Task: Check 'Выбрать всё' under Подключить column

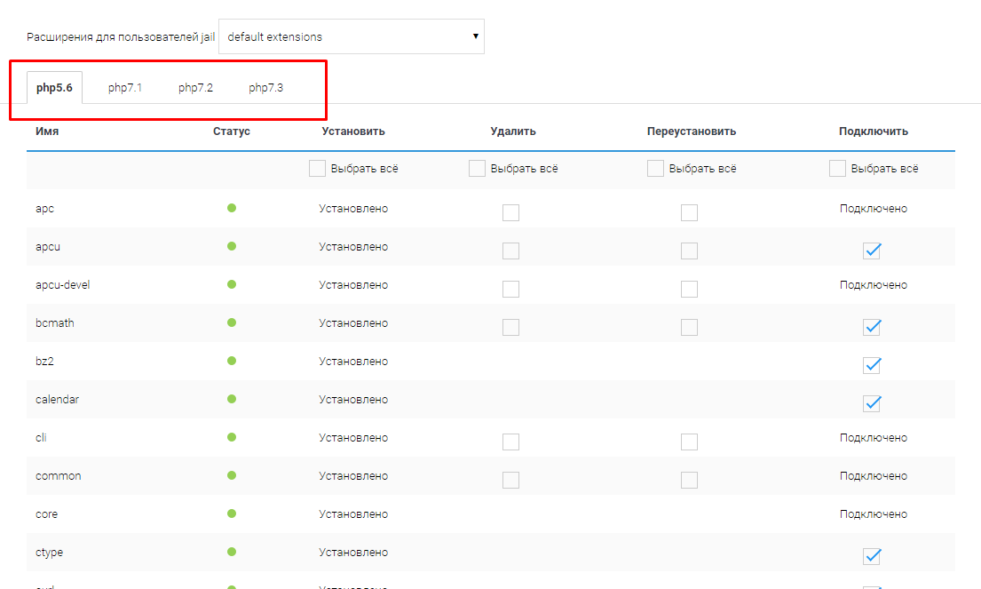Action: pos(837,169)
